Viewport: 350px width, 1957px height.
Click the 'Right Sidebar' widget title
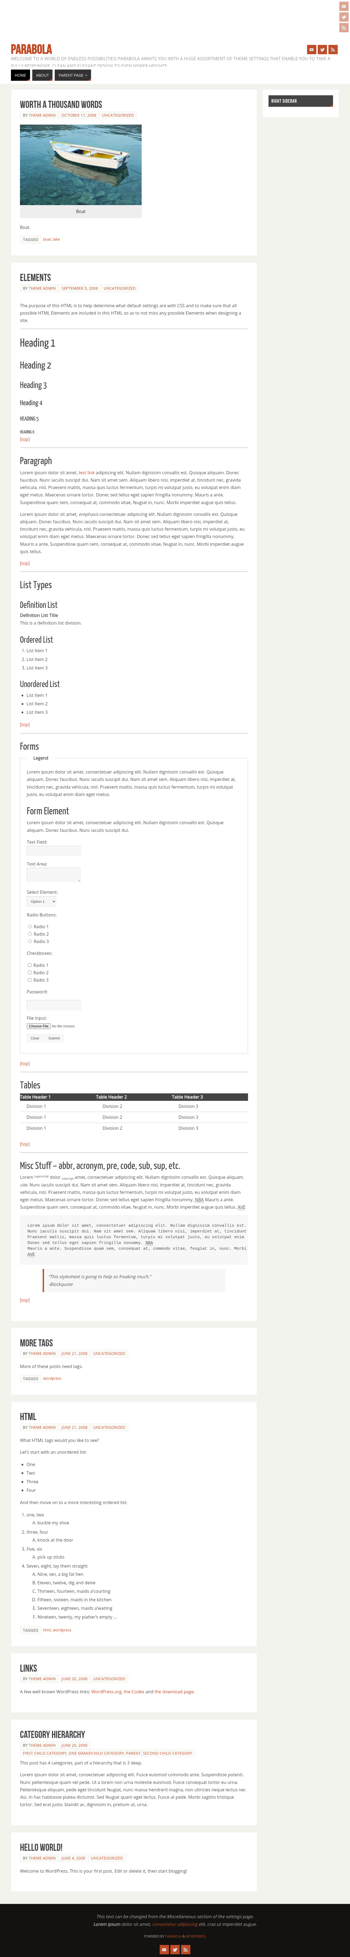284,101
